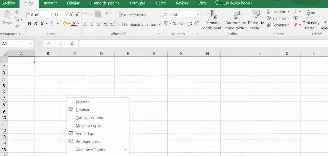This screenshot has width=328, height=156.
Task: Click the text orientation icon
Action: tap(106, 14)
